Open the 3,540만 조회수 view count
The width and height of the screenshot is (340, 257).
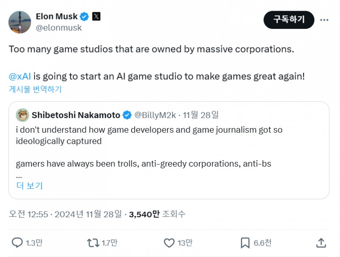click(157, 214)
